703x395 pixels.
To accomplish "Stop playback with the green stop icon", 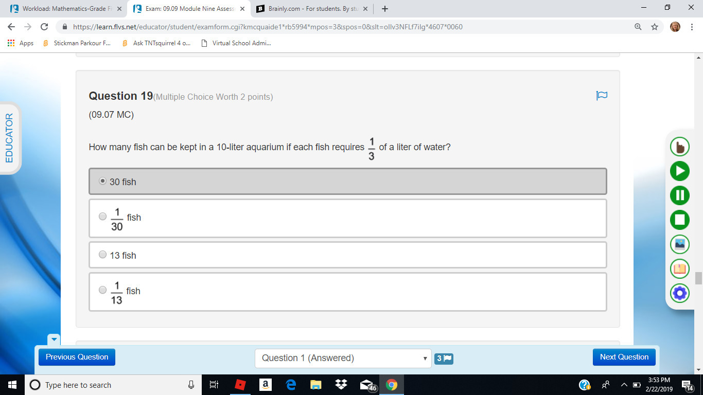I will [x=679, y=220].
